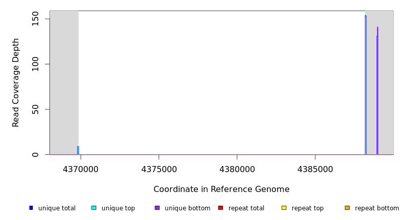
Task: Click the small blue peak near 4370000
Action: (x=78, y=150)
